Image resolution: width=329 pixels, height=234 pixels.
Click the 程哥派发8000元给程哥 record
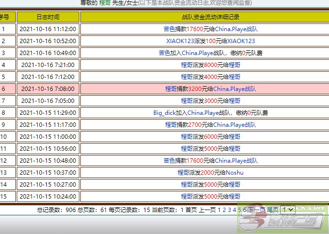[210, 65]
